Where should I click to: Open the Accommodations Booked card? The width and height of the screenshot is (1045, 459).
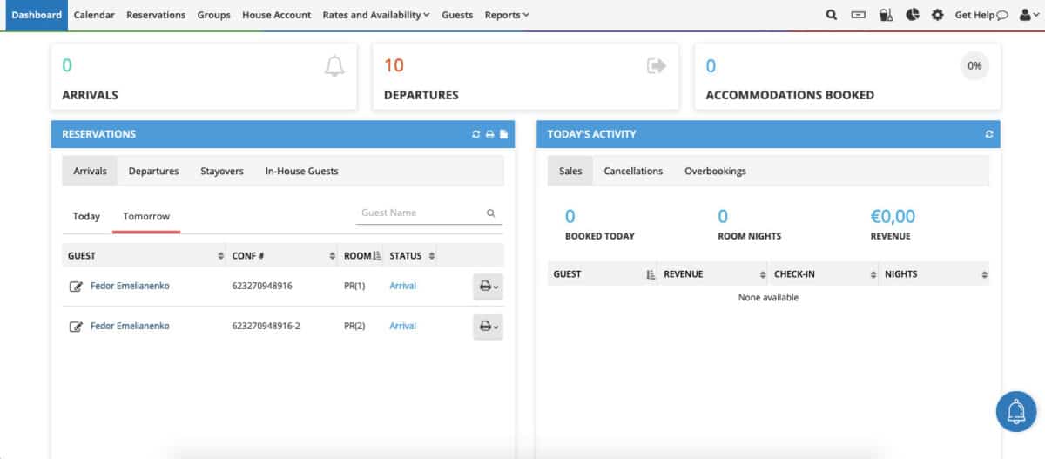[x=847, y=77]
